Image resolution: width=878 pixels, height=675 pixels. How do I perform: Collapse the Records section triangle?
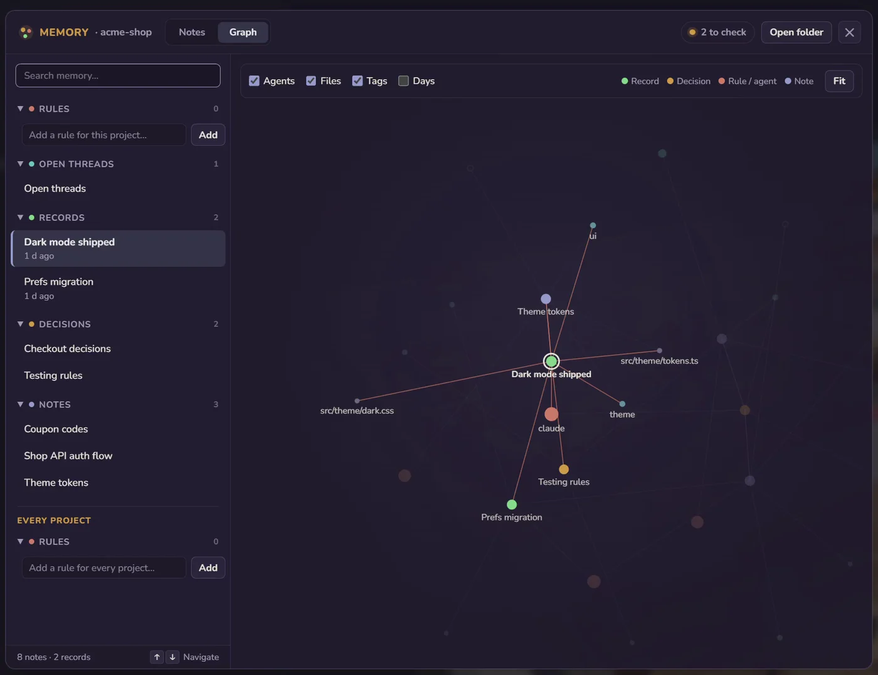coord(20,217)
